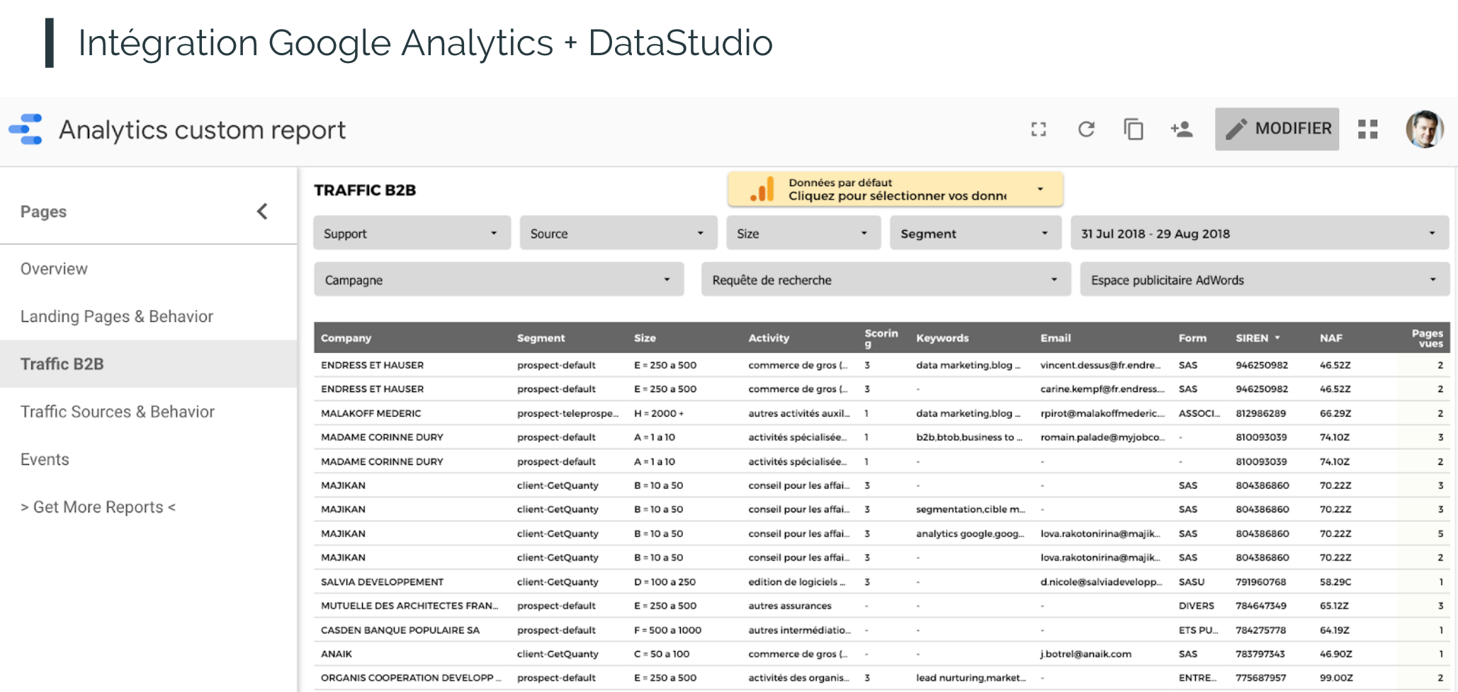The width and height of the screenshot is (1458, 692).
Task: Select the Traffic B2B page
Action: pos(148,364)
